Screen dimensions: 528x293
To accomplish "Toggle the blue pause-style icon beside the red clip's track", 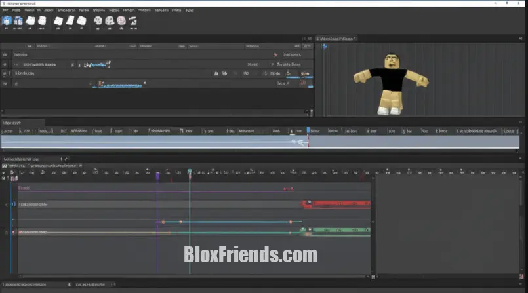I will pyautogui.click(x=14, y=204).
